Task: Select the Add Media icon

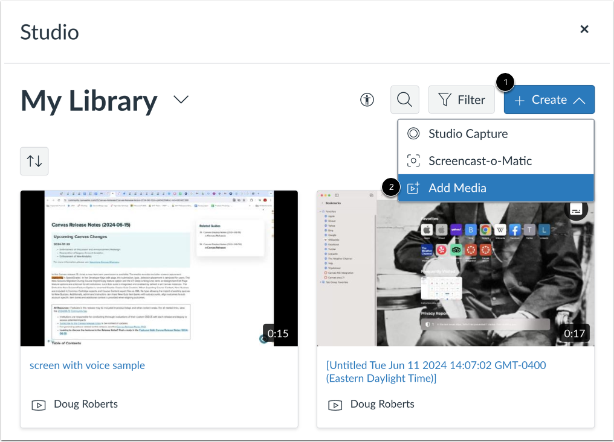Action: click(413, 188)
